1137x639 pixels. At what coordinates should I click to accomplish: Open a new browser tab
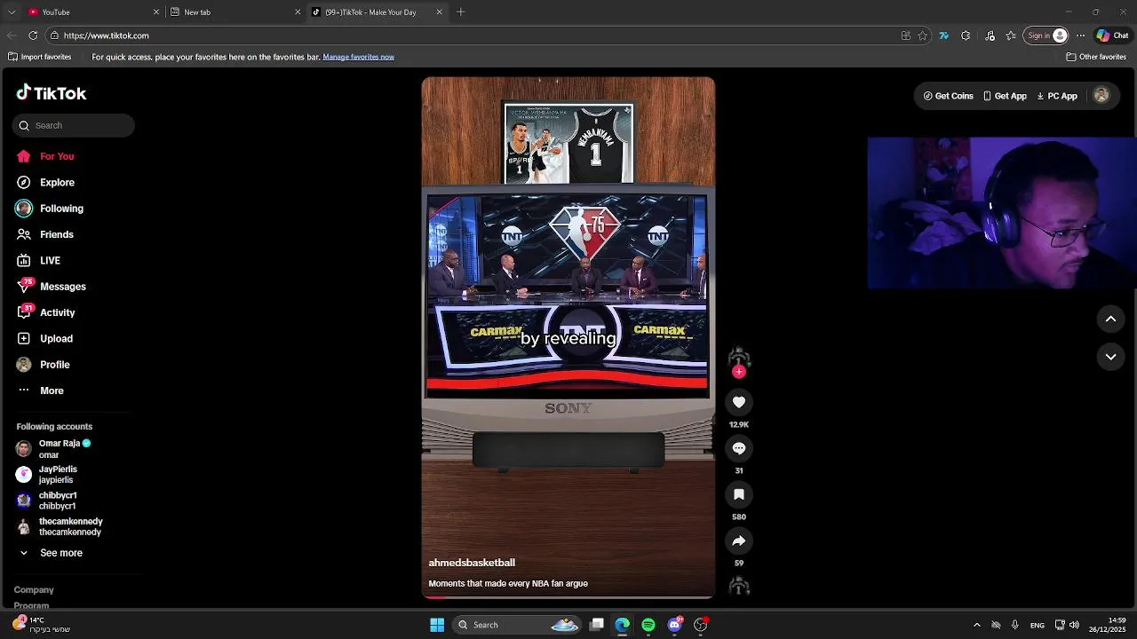(460, 12)
